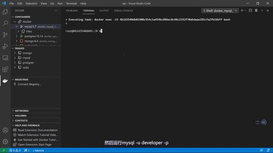Open tabnine status bar item

pyautogui.click(x=38, y=150)
